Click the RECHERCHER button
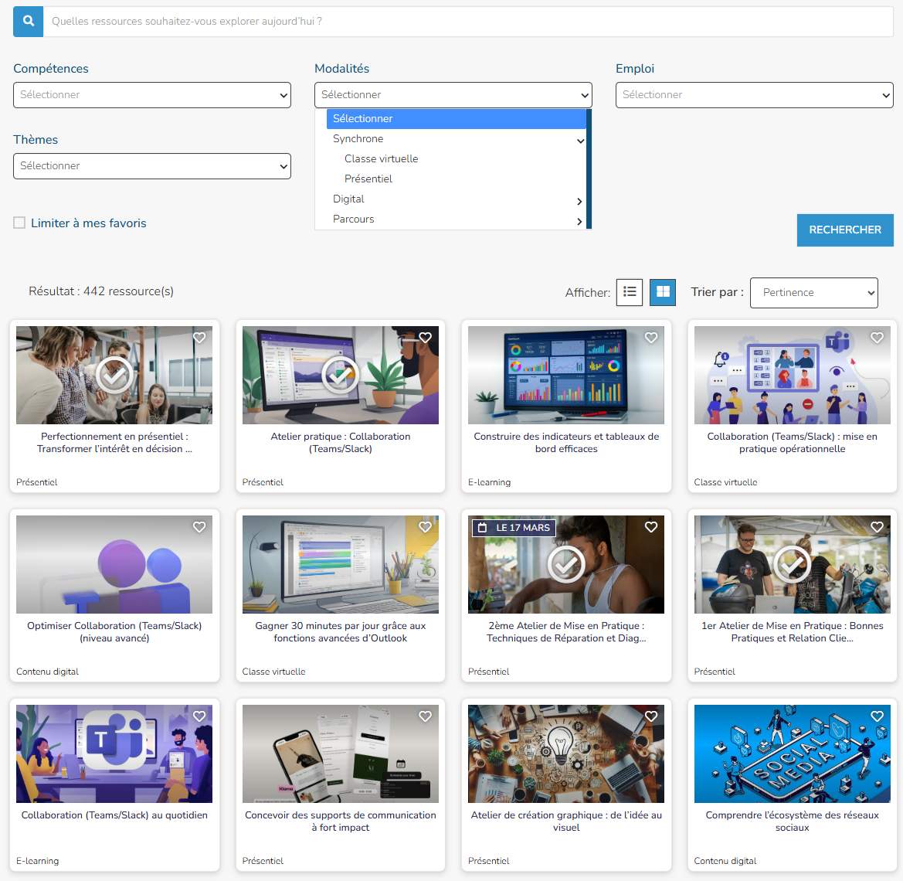Screen dimensions: 903x881 pyautogui.click(x=845, y=230)
